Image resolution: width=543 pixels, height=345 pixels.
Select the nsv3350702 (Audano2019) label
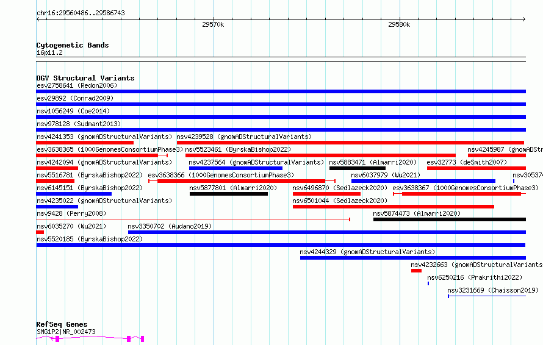pos(170,226)
